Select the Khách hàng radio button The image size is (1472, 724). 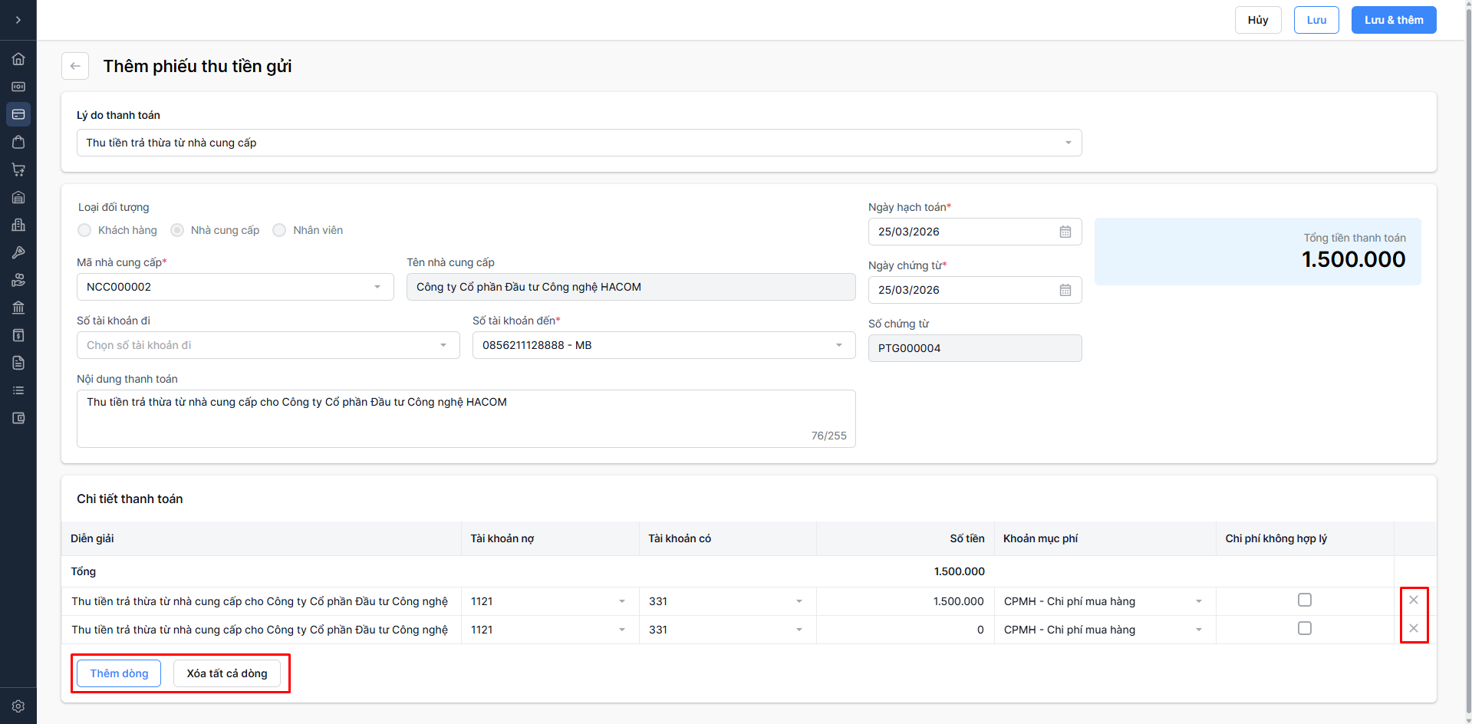click(x=84, y=230)
